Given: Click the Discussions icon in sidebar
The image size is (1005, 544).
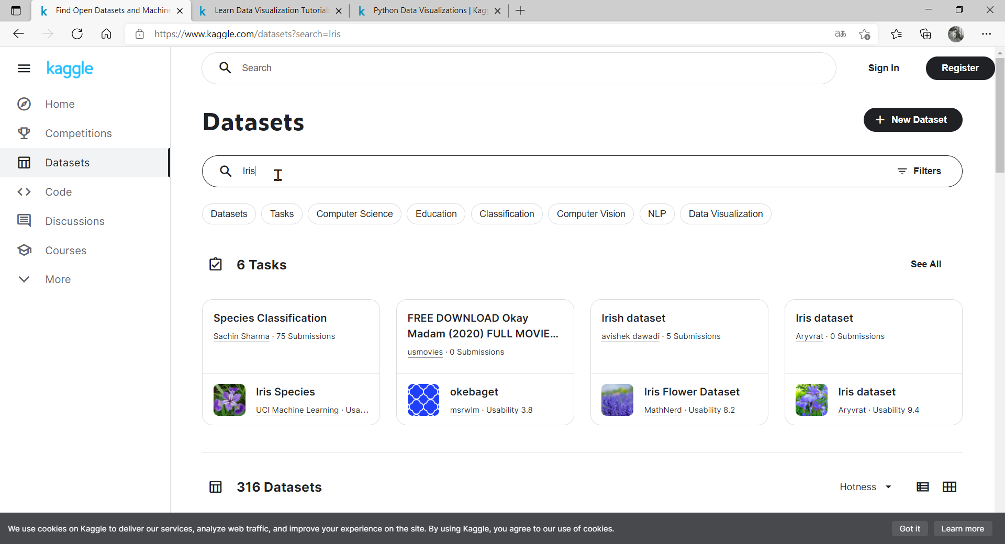Looking at the screenshot, I should pyautogui.click(x=24, y=221).
